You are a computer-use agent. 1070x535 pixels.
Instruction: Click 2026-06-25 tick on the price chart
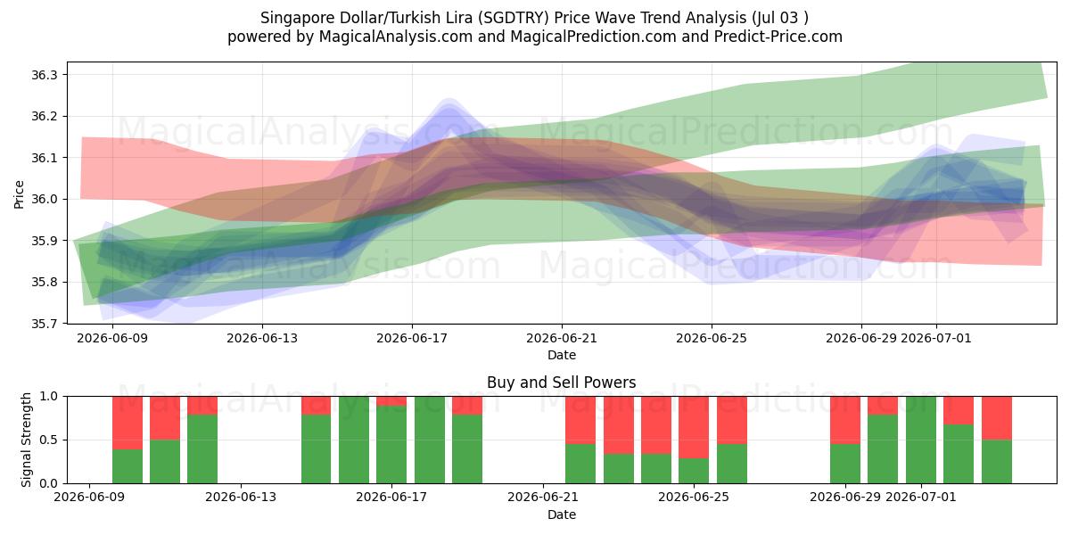point(712,339)
